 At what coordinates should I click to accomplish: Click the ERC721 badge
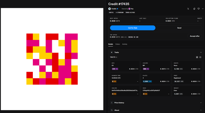[111, 13]
